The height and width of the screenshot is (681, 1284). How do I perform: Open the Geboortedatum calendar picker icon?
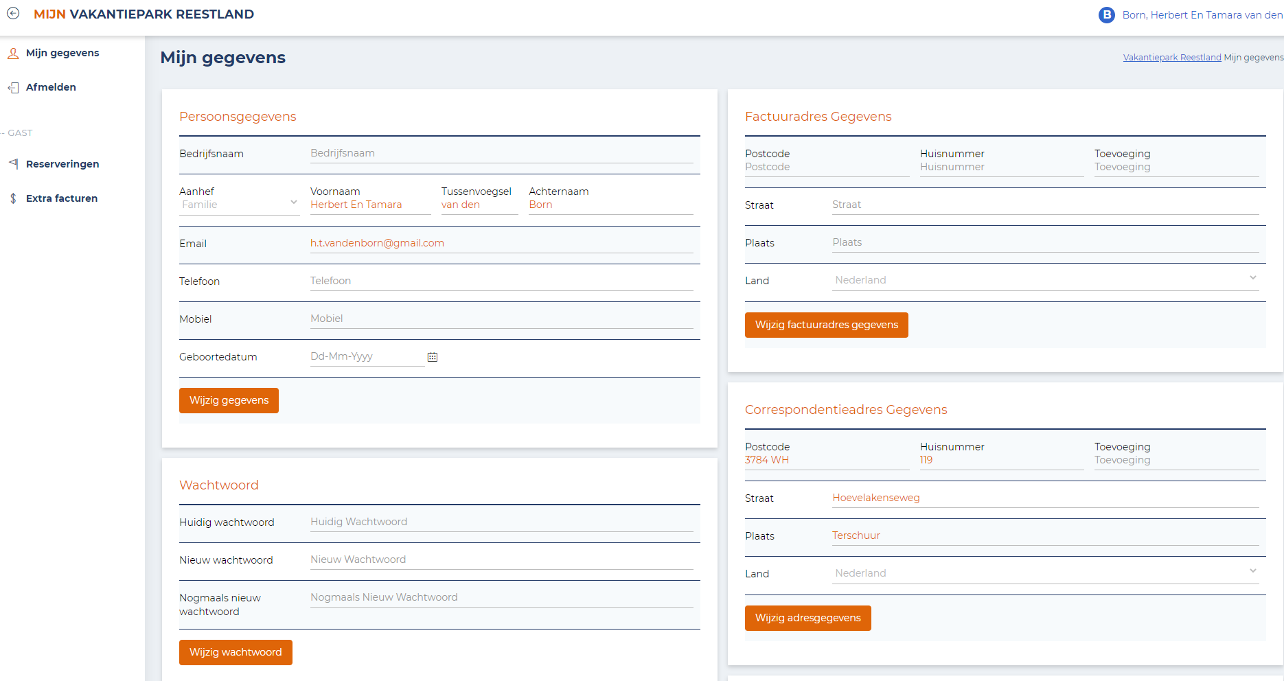[433, 357]
